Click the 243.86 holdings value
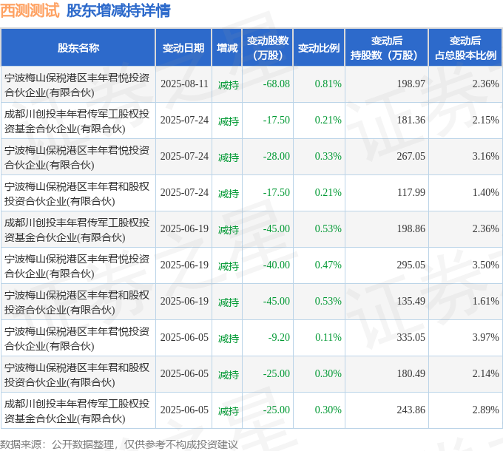Viewport: 503px width, 451px height. point(411,410)
